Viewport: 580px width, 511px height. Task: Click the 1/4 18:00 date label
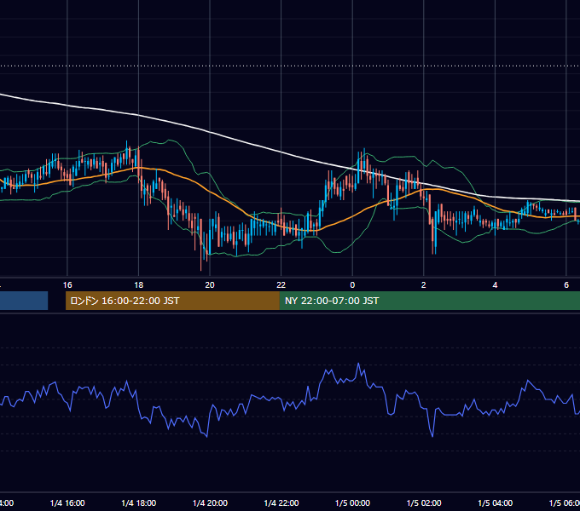[x=139, y=502]
